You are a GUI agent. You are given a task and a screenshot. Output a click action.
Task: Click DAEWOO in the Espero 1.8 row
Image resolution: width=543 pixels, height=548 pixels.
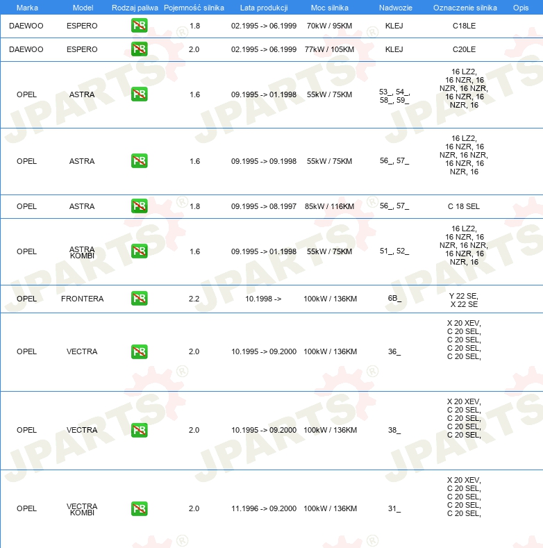[x=26, y=26]
